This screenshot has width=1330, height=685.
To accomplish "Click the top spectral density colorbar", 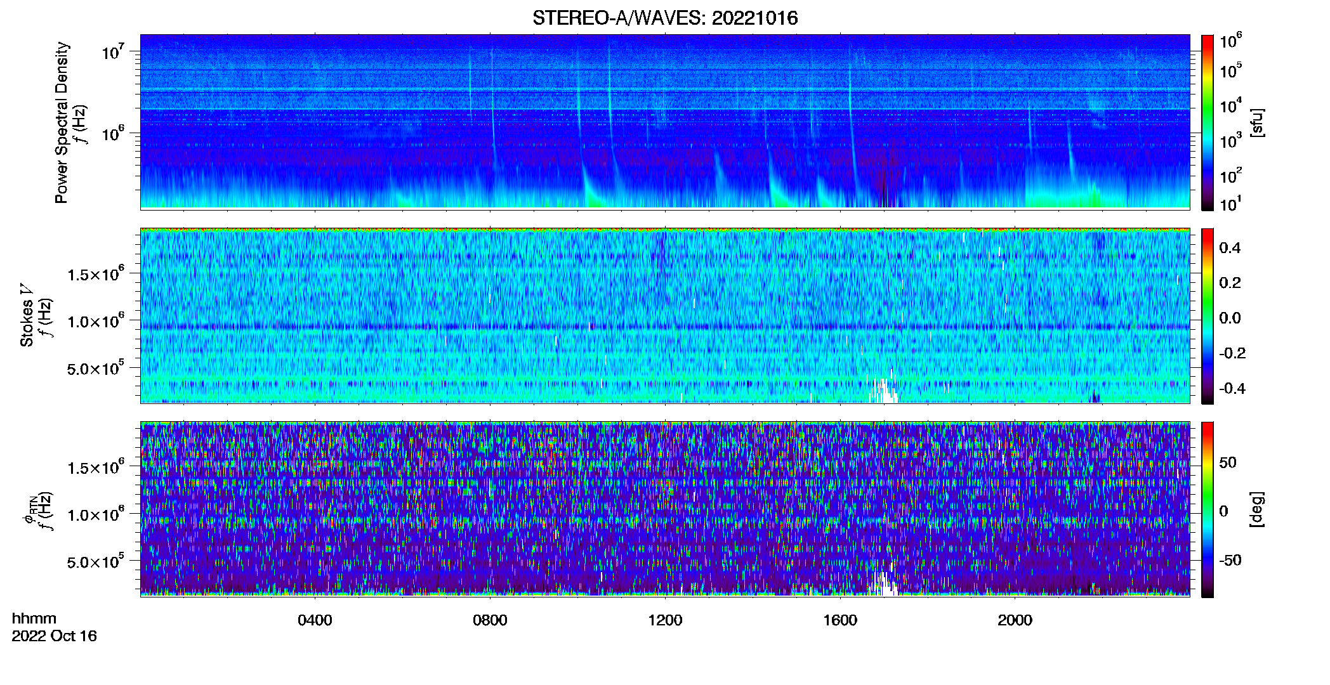I will (x=1207, y=122).
